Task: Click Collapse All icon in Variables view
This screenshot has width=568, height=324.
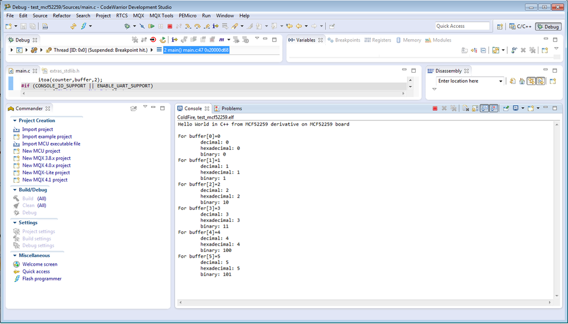Action: point(483,51)
